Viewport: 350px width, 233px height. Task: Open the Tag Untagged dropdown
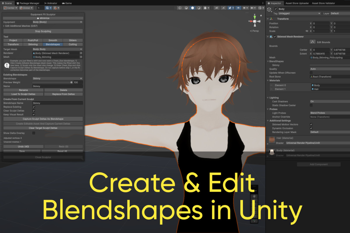[300, 13]
